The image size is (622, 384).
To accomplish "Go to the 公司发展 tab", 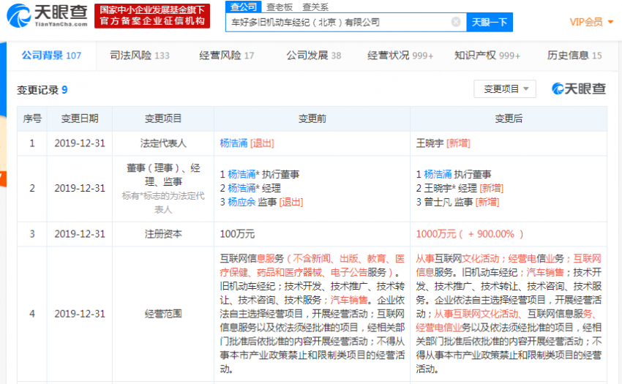I will click(x=313, y=56).
